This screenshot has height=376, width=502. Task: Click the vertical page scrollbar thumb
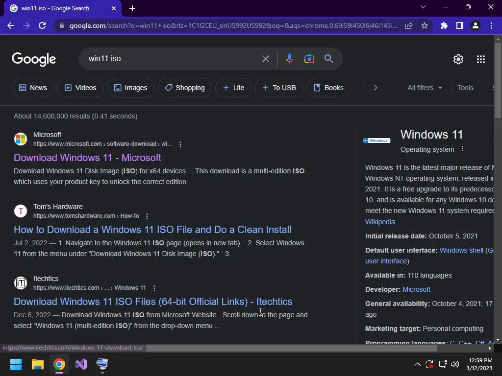pyautogui.click(x=498, y=80)
